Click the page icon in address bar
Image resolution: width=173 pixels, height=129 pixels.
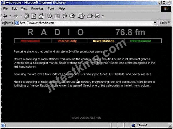pyautogui.click(x=17, y=23)
